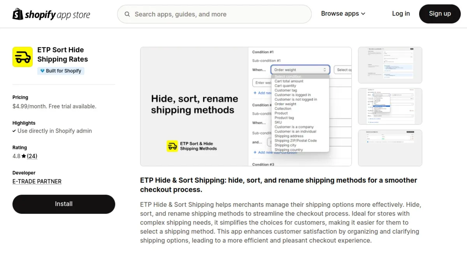Install the ETP Sort Hide app

[x=64, y=204]
